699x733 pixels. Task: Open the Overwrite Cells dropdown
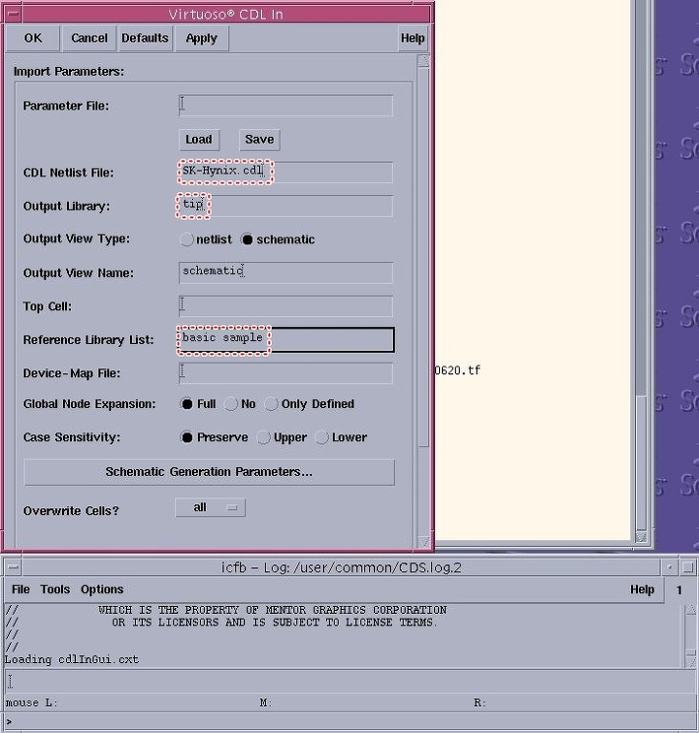coord(211,507)
